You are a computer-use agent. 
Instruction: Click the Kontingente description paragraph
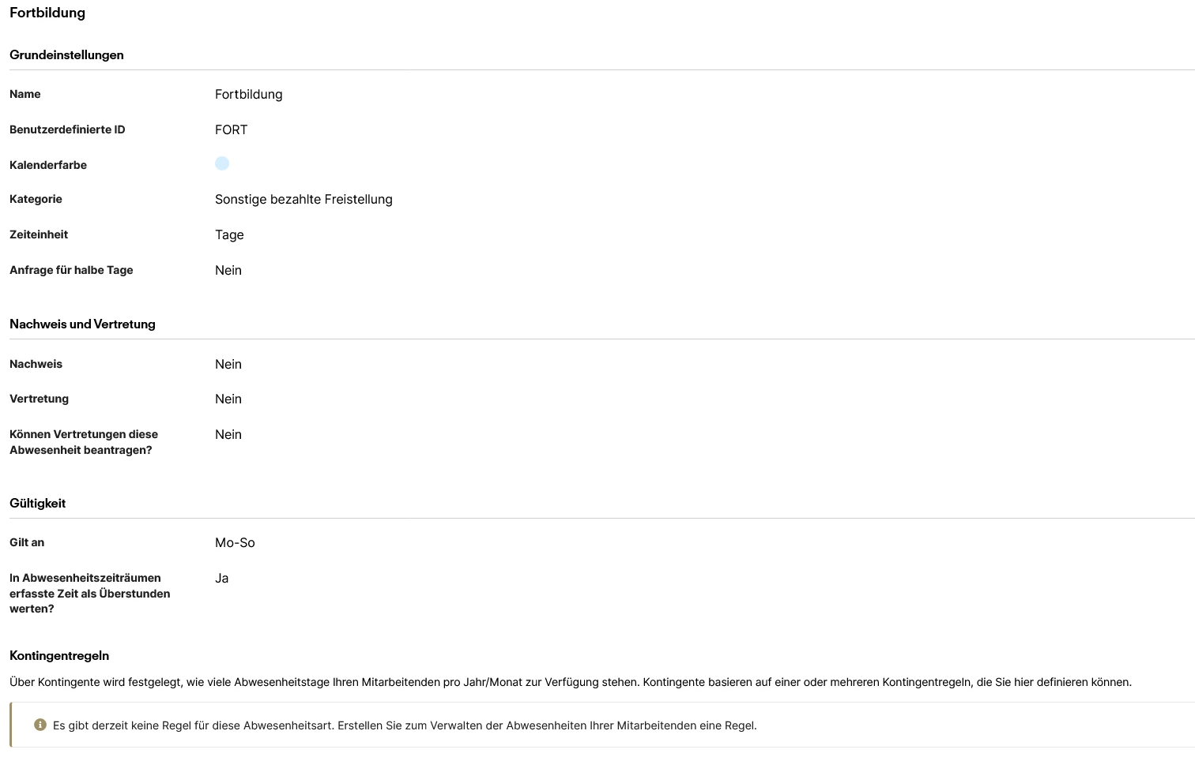point(570,682)
